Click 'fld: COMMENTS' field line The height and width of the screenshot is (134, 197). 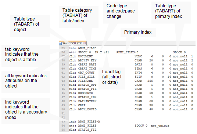81,93
